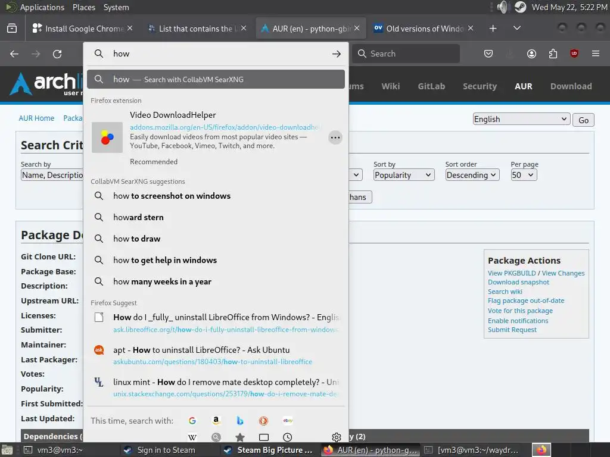This screenshot has width=610, height=457.
Task: Search open tabs via tab icon
Action: [x=264, y=437]
